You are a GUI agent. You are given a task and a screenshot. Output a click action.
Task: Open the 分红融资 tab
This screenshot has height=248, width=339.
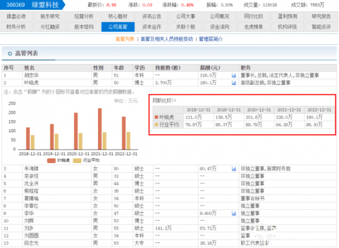point(50,27)
